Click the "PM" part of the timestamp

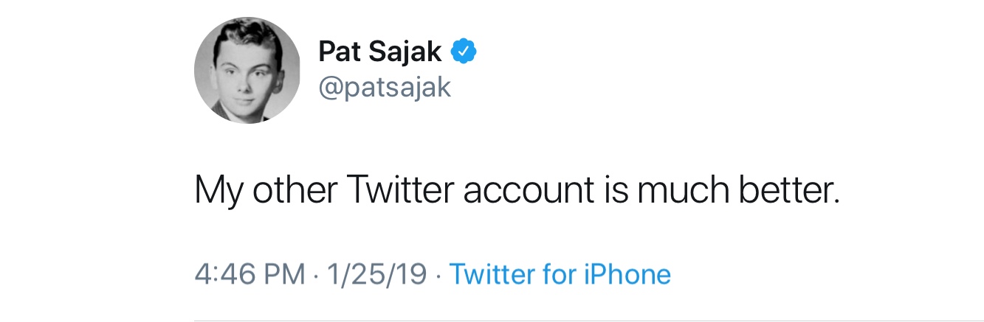coord(284,275)
